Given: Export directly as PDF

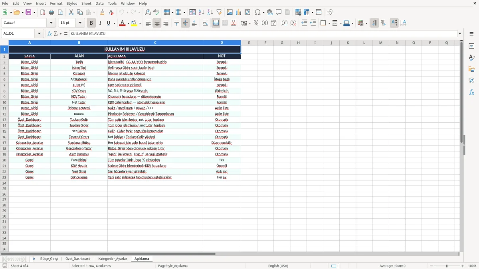Looking at the screenshot, I should point(43,12).
